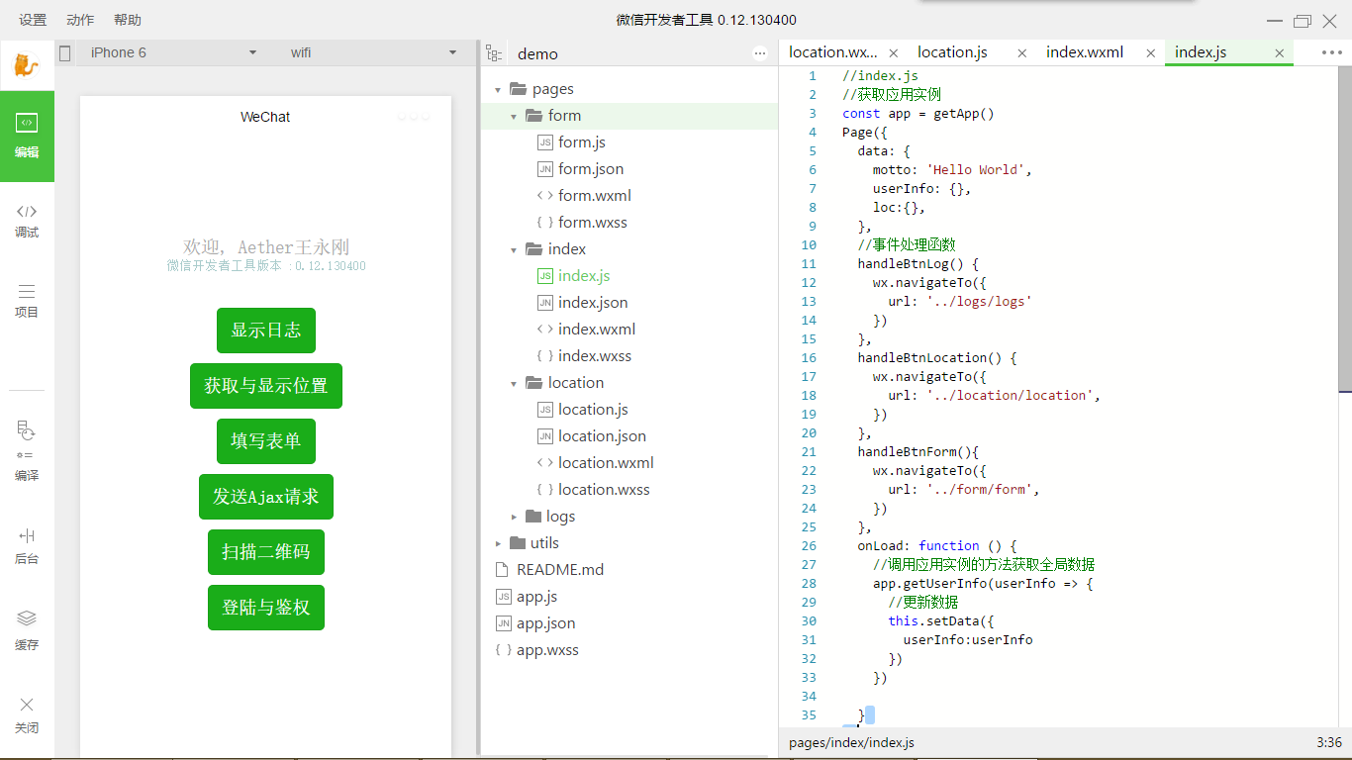
Task: Click the 欢迎, Aether王永刚 greeting text
Action: pyautogui.click(x=266, y=247)
